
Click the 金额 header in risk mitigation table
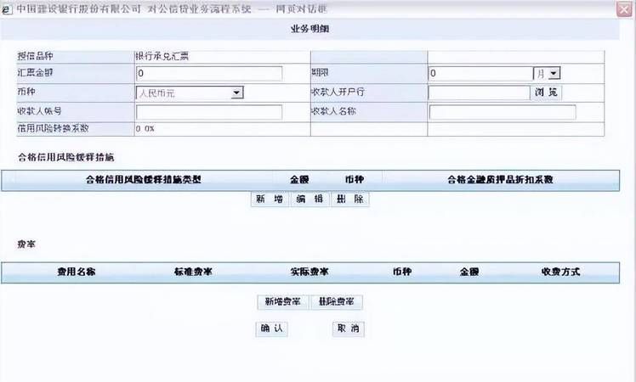click(x=300, y=179)
